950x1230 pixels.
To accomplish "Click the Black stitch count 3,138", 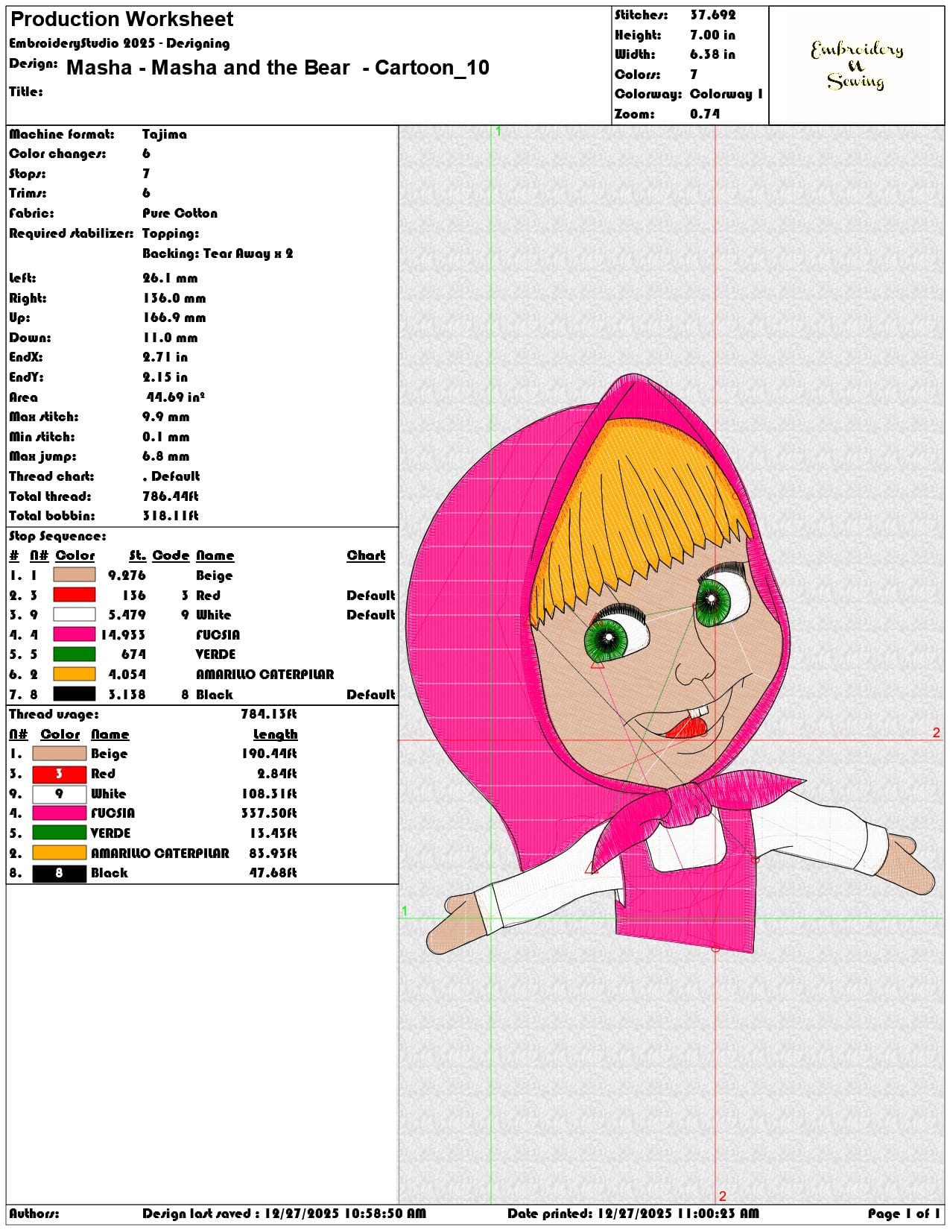I will [x=127, y=695].
